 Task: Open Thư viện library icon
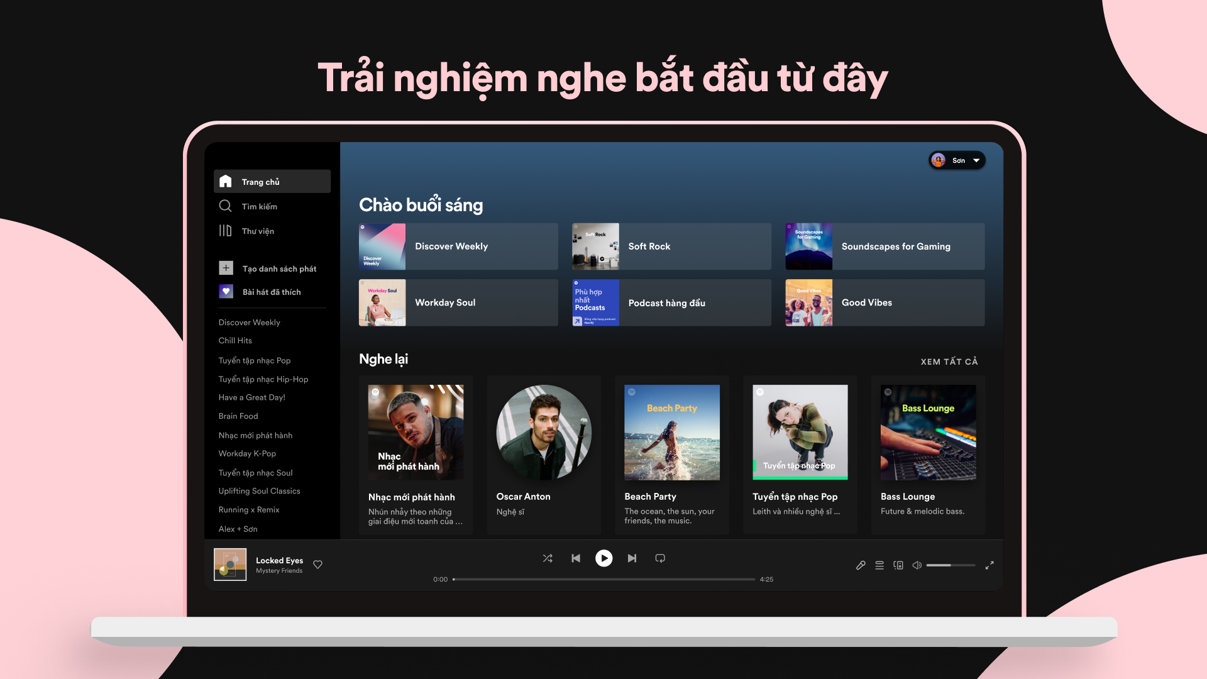pos(225,231)
